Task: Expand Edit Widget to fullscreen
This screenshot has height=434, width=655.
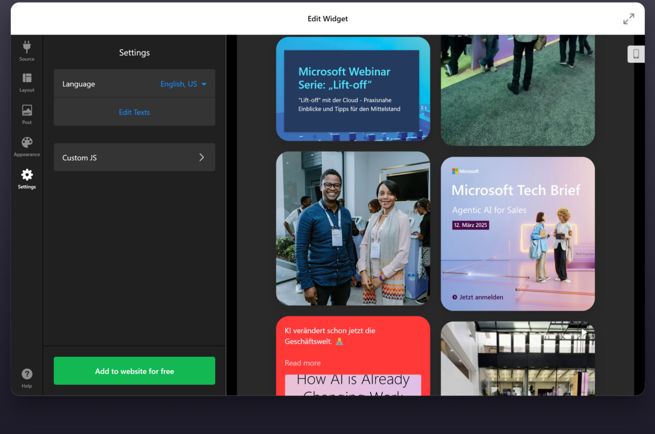Action: coord(629,19)
